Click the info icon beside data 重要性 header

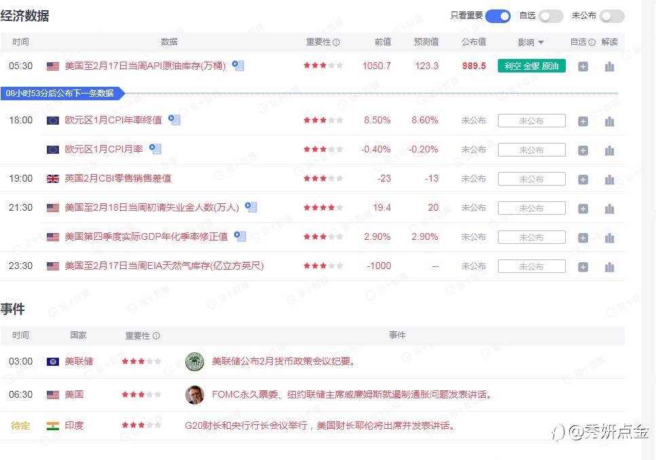tap(336, 42)
